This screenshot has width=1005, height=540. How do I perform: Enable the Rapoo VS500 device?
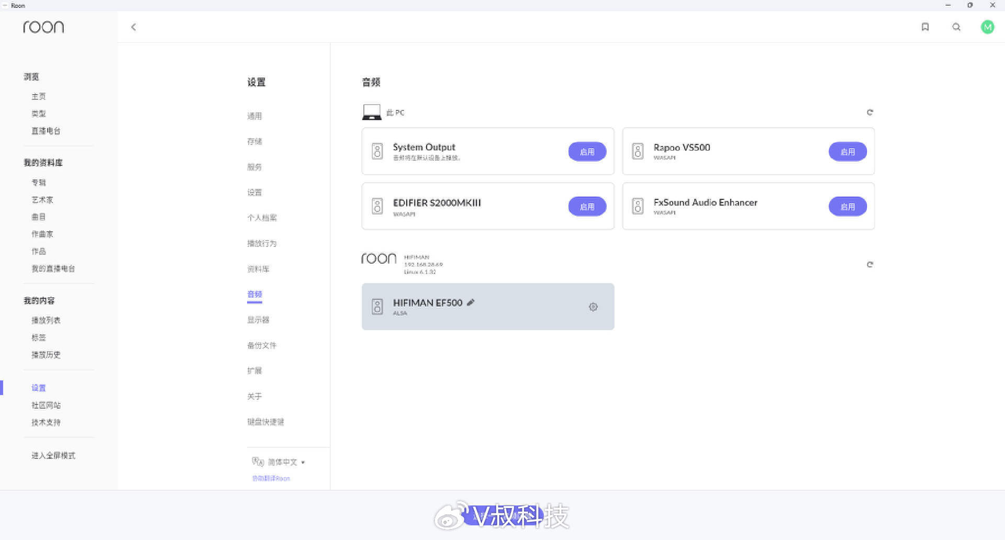click(847, 152)
